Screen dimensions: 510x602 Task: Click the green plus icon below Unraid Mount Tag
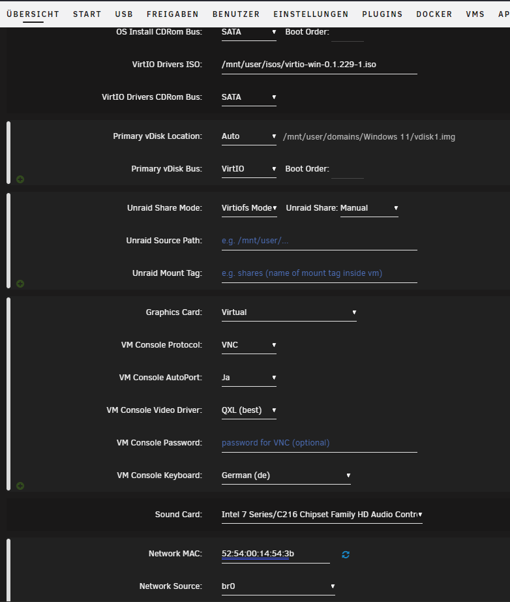[x=20, y=284]
